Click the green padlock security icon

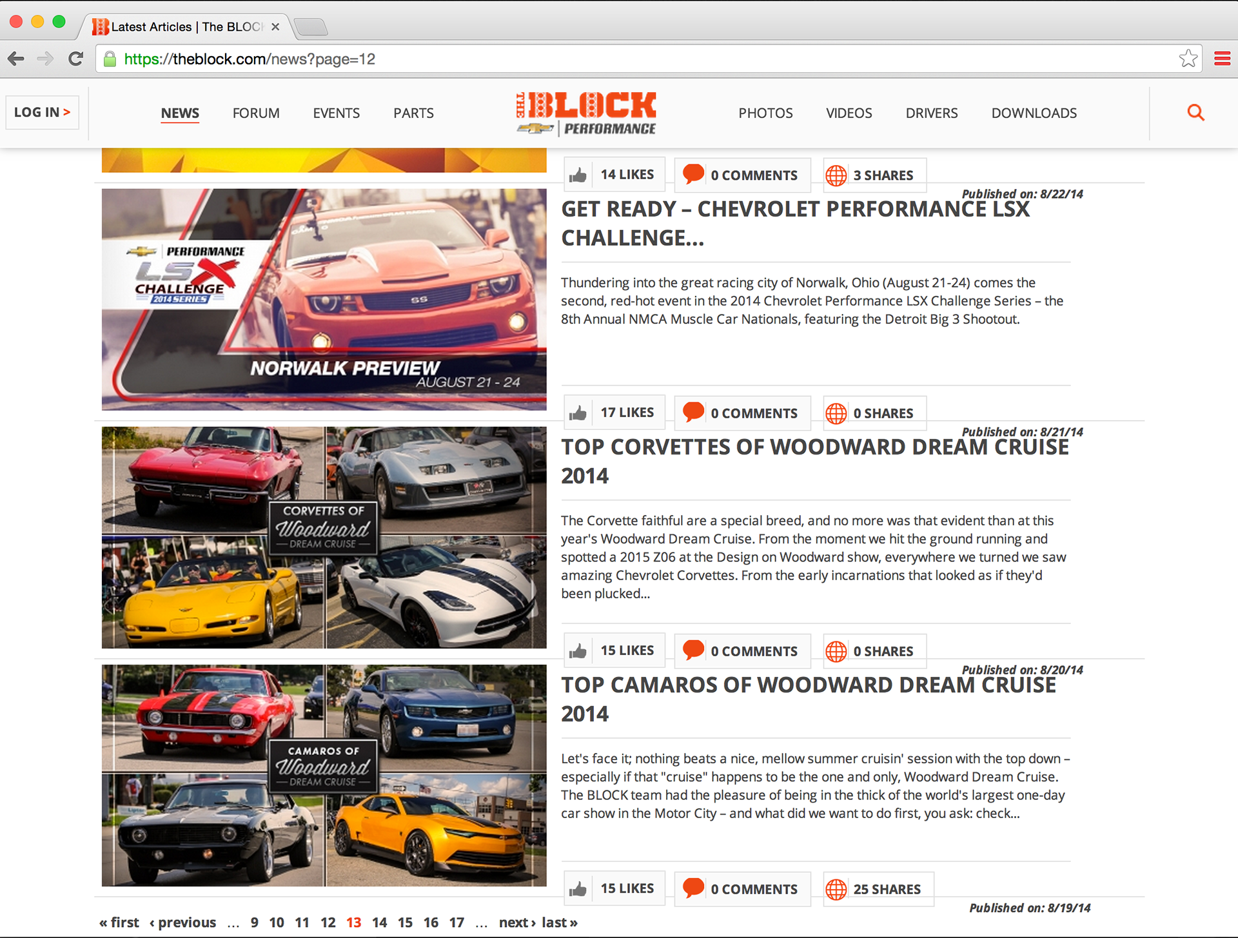(110, 59)
